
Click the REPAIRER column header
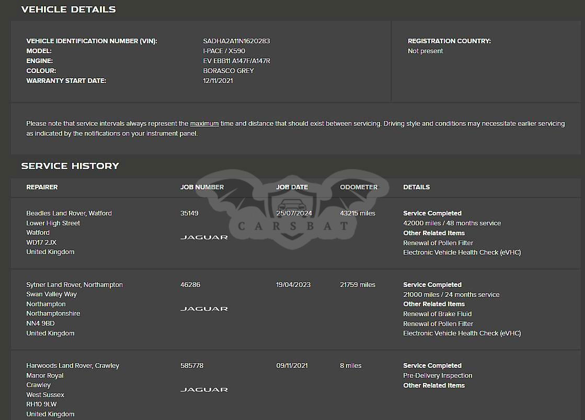42,187
